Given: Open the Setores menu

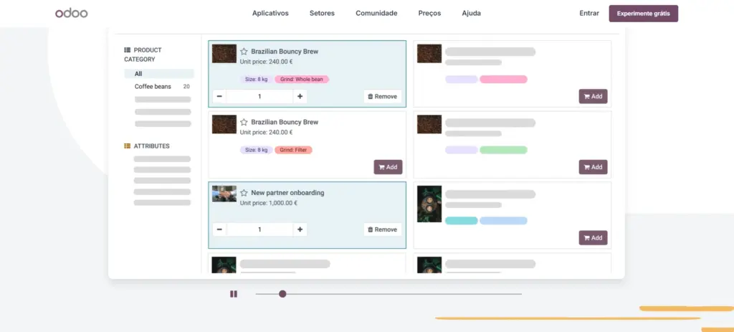Looking at the screenshot, I should pyautogui.click(x=322, y=13).
